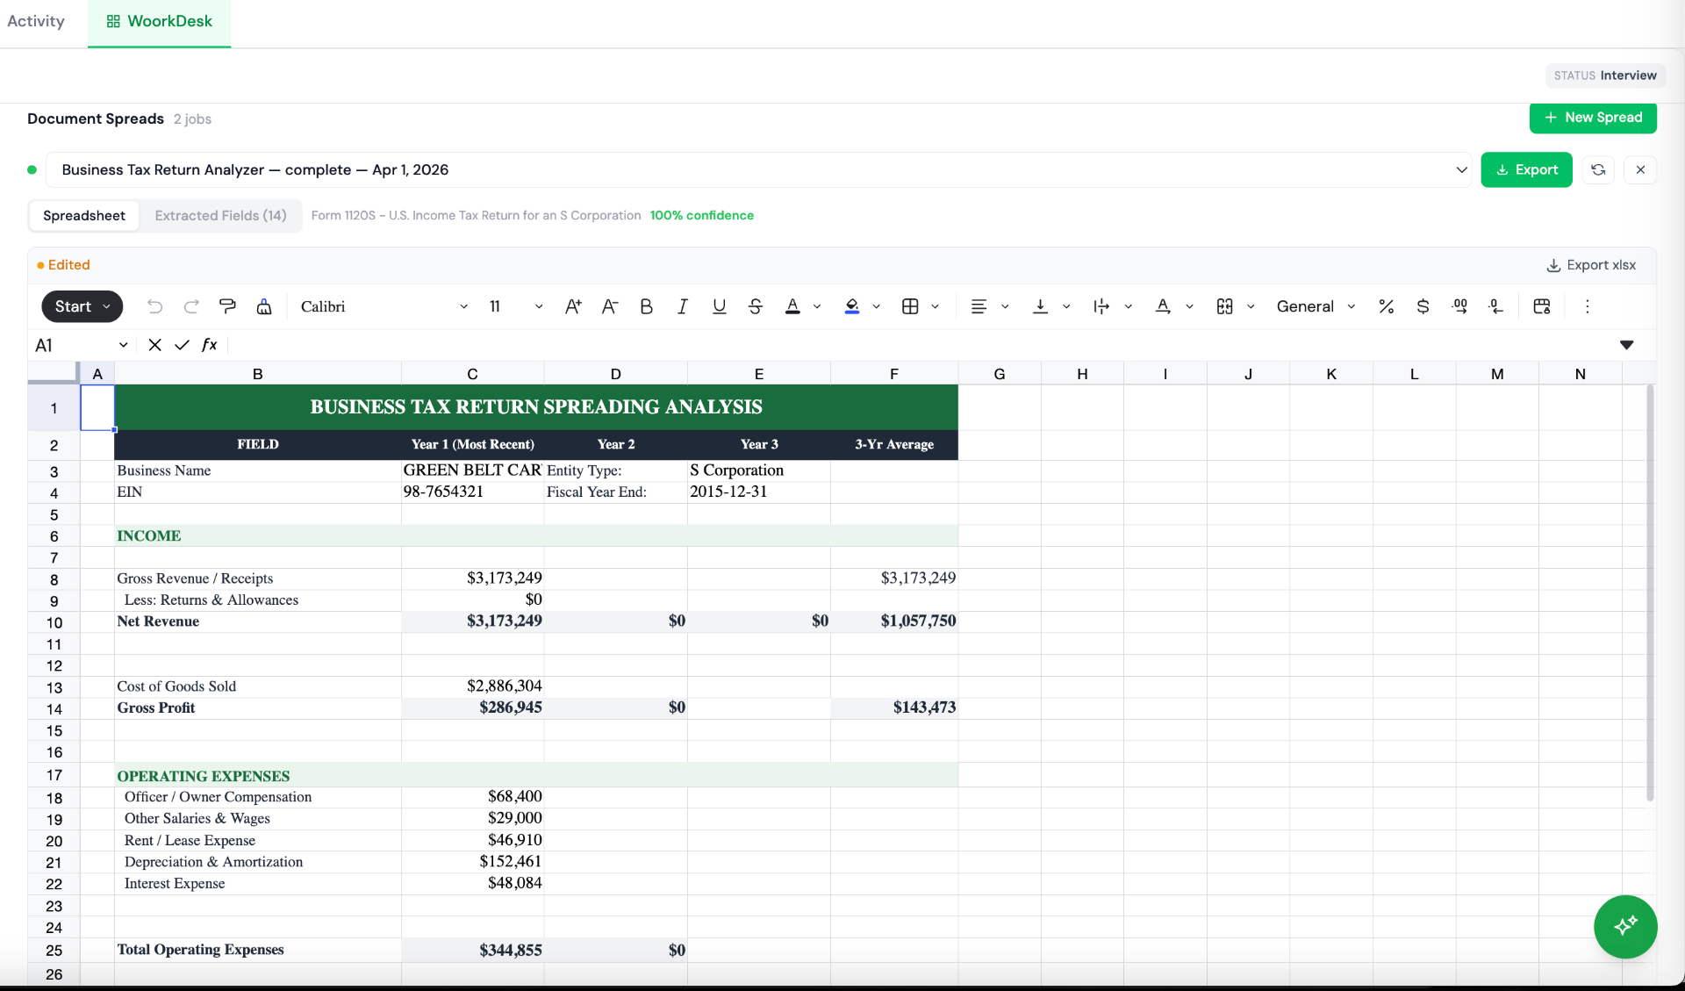The height and width of the screenshot is (991, 1685).
Task: Click the cell borders icon
Action: (x=910, y=306)
